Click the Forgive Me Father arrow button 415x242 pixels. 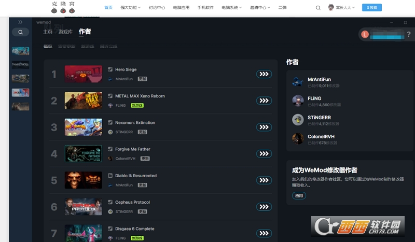click(264, 154)
